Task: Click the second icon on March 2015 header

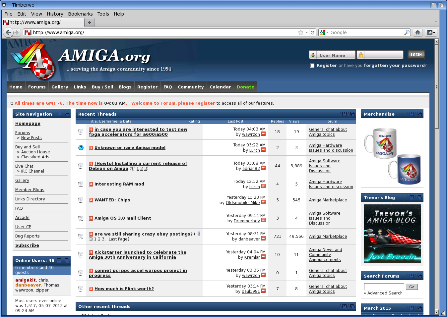Action: pyautogui.click(x=420, y=308)
